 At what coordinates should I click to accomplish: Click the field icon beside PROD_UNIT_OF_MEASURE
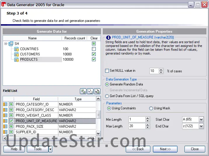(5, 121)
